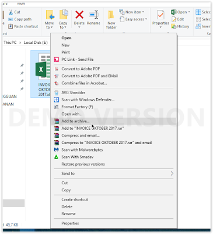Click the Format Factory (F) icon
This screenshot has width=213, height=234.
pos(56,107)
